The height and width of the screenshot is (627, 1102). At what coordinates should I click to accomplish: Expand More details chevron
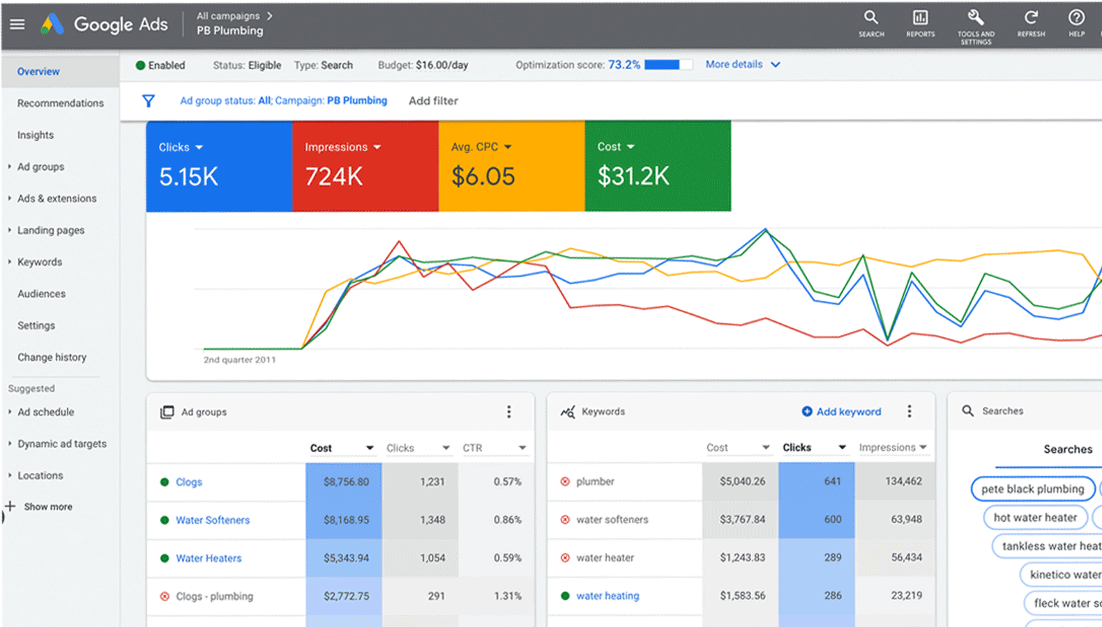point(776,65)
